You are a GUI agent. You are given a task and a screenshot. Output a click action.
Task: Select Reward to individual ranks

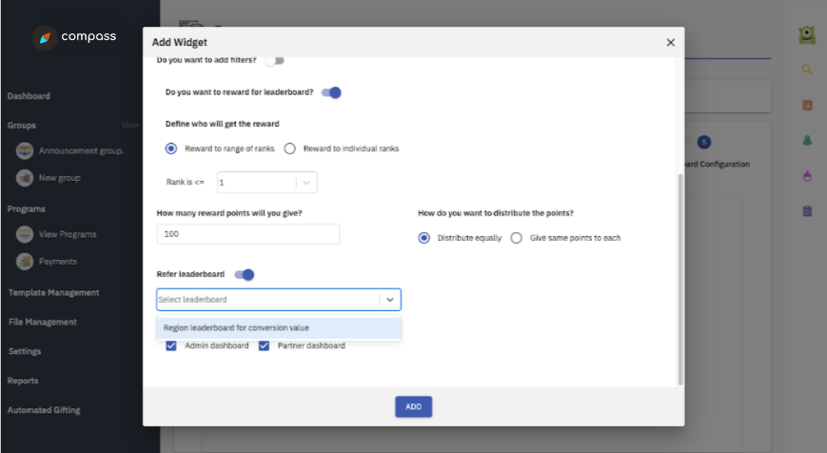click(x=289, y=148)
